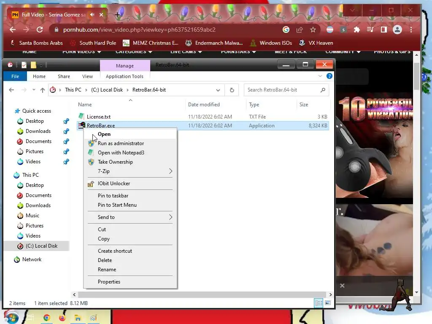The width and height of the screenshot is (432, 324).
Task: Click the share page icon in Chrome
Action: tap(300, 30)
